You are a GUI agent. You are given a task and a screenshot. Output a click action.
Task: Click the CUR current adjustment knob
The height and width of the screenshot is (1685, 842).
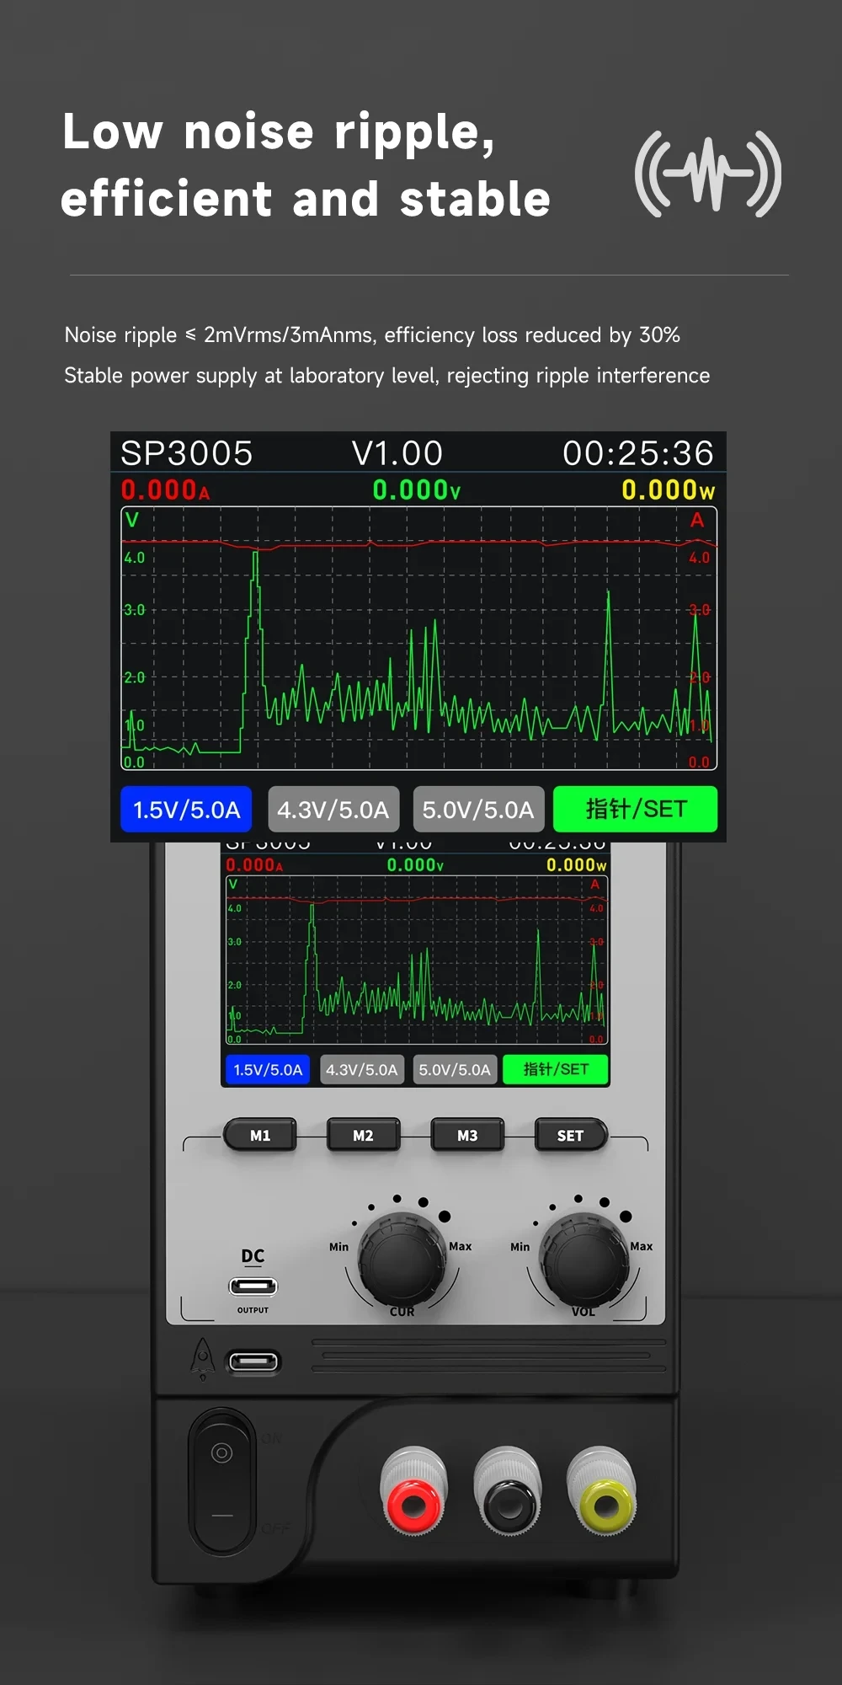click(402, 1258)
